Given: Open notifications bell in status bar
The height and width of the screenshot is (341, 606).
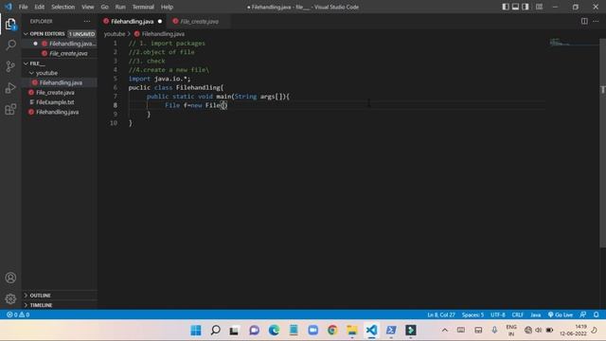Looking at the screenshot, I should pyautogui.click(x=596, y=314).
